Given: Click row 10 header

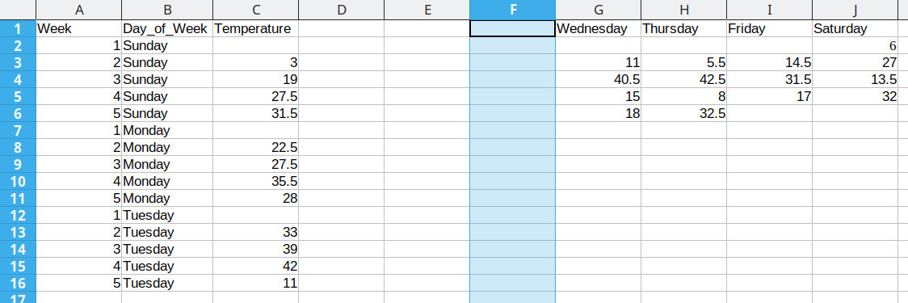Looking at the screenshot, I should coord(18,181).
